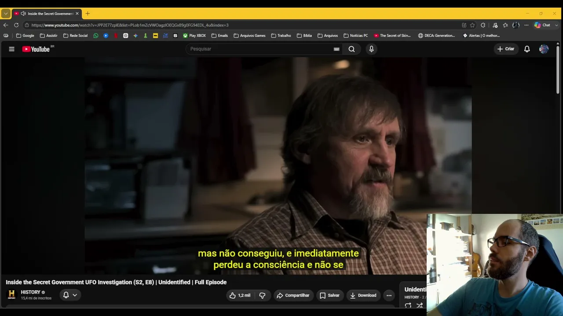Open the YouTube guide hamburger menu

point(12,49)
